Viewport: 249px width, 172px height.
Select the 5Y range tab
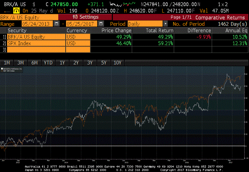[x=104, y=63]
